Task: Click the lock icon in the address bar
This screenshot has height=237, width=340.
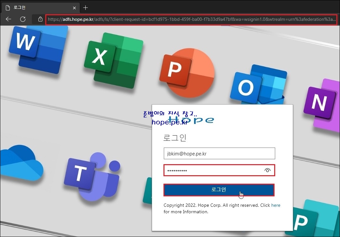Action: [x=40, y=19]
